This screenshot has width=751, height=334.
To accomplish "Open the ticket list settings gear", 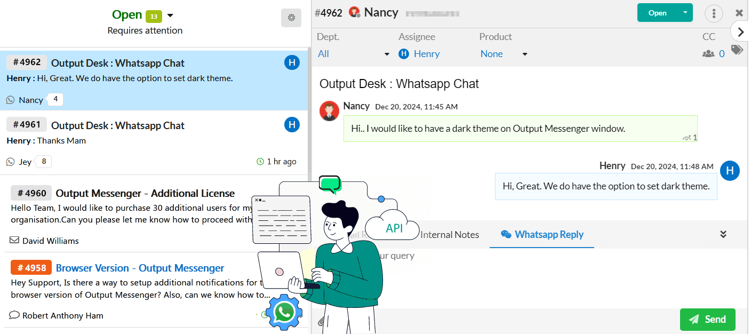I will 291,18.
